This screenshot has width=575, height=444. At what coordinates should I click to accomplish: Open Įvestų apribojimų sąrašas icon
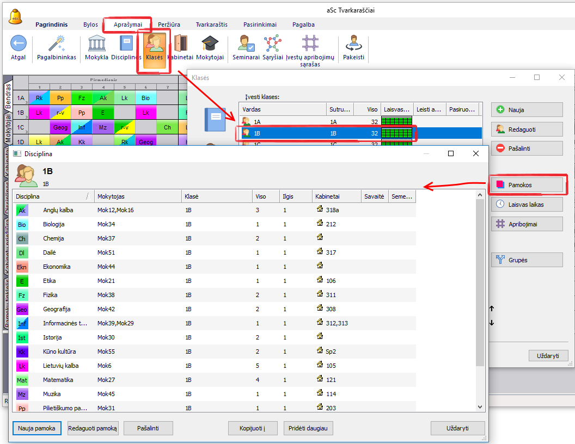tap(310, 45)
